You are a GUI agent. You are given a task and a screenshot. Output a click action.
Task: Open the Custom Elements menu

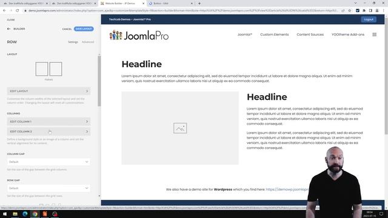pyautogui.click(x=275, y=35)
